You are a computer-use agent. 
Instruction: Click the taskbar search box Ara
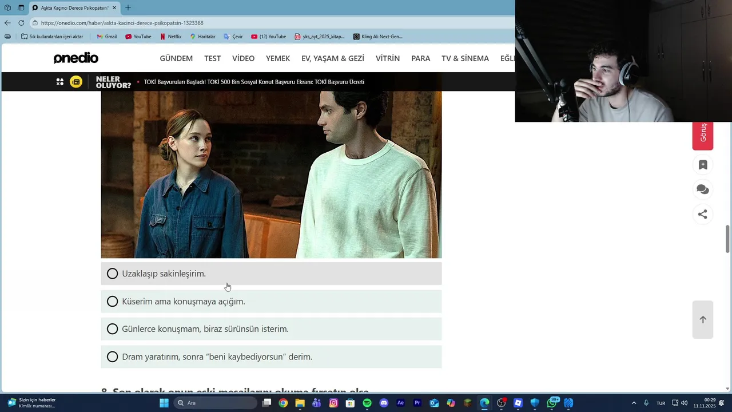coord(215,403)
